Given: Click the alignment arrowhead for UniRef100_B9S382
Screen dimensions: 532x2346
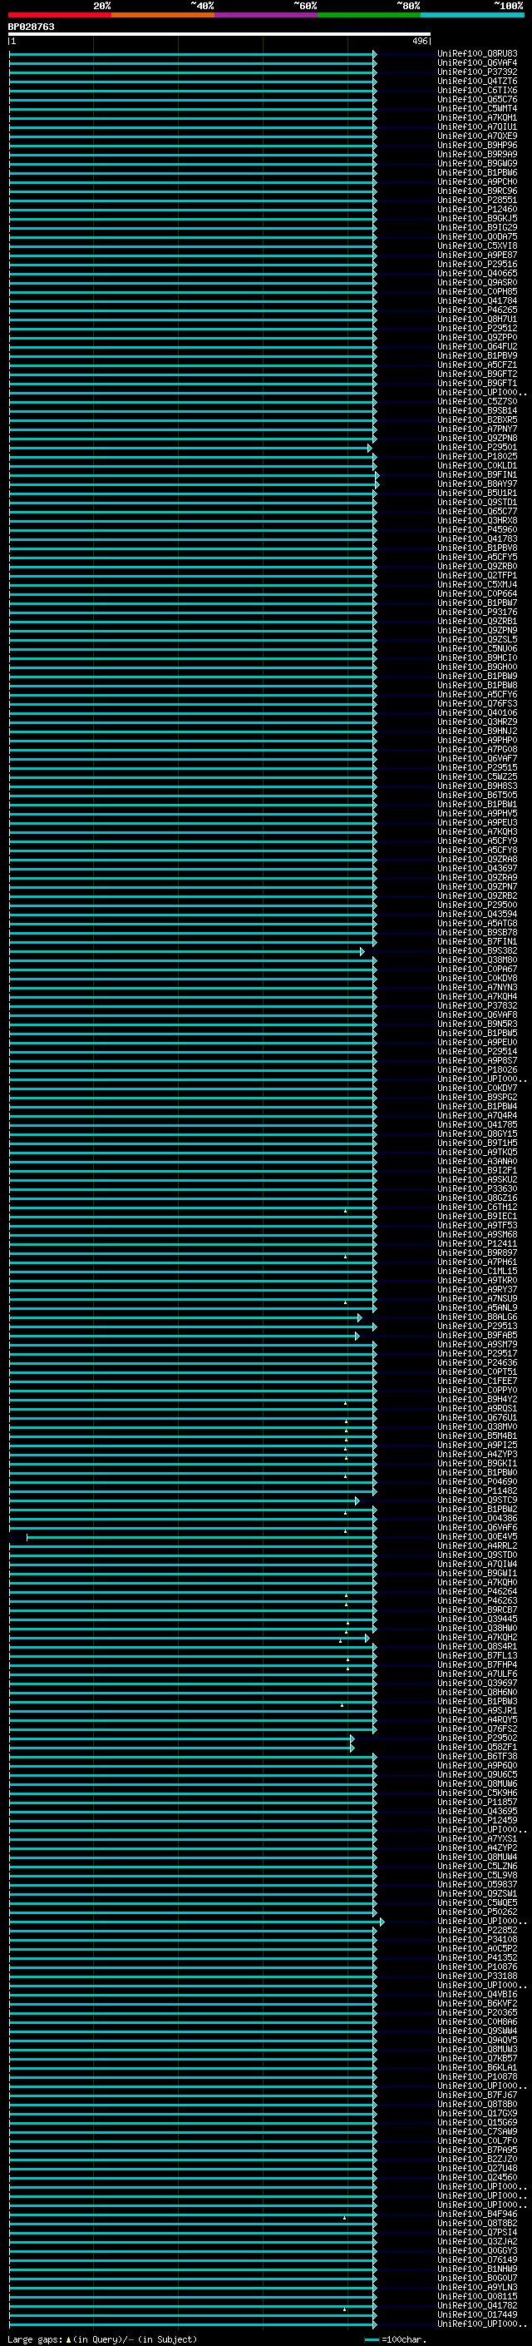Looking at the screenshot, I should (362, 952).
